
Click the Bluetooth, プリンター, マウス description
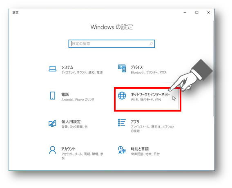(x=149, y=72)
